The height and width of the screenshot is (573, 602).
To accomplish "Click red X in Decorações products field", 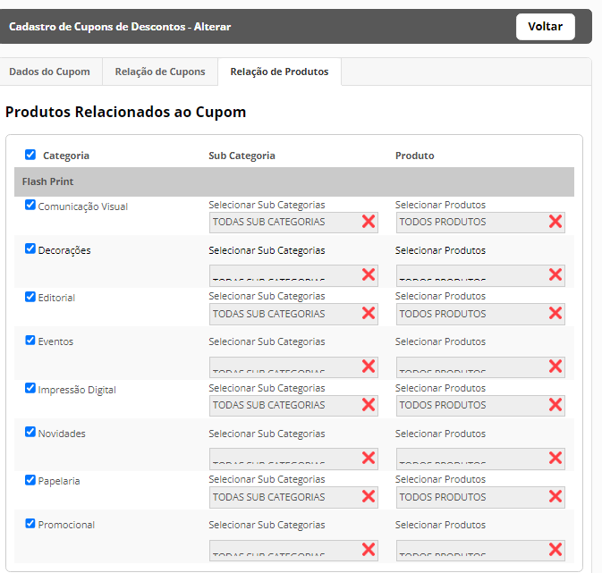I will click(x=555, y=274).
